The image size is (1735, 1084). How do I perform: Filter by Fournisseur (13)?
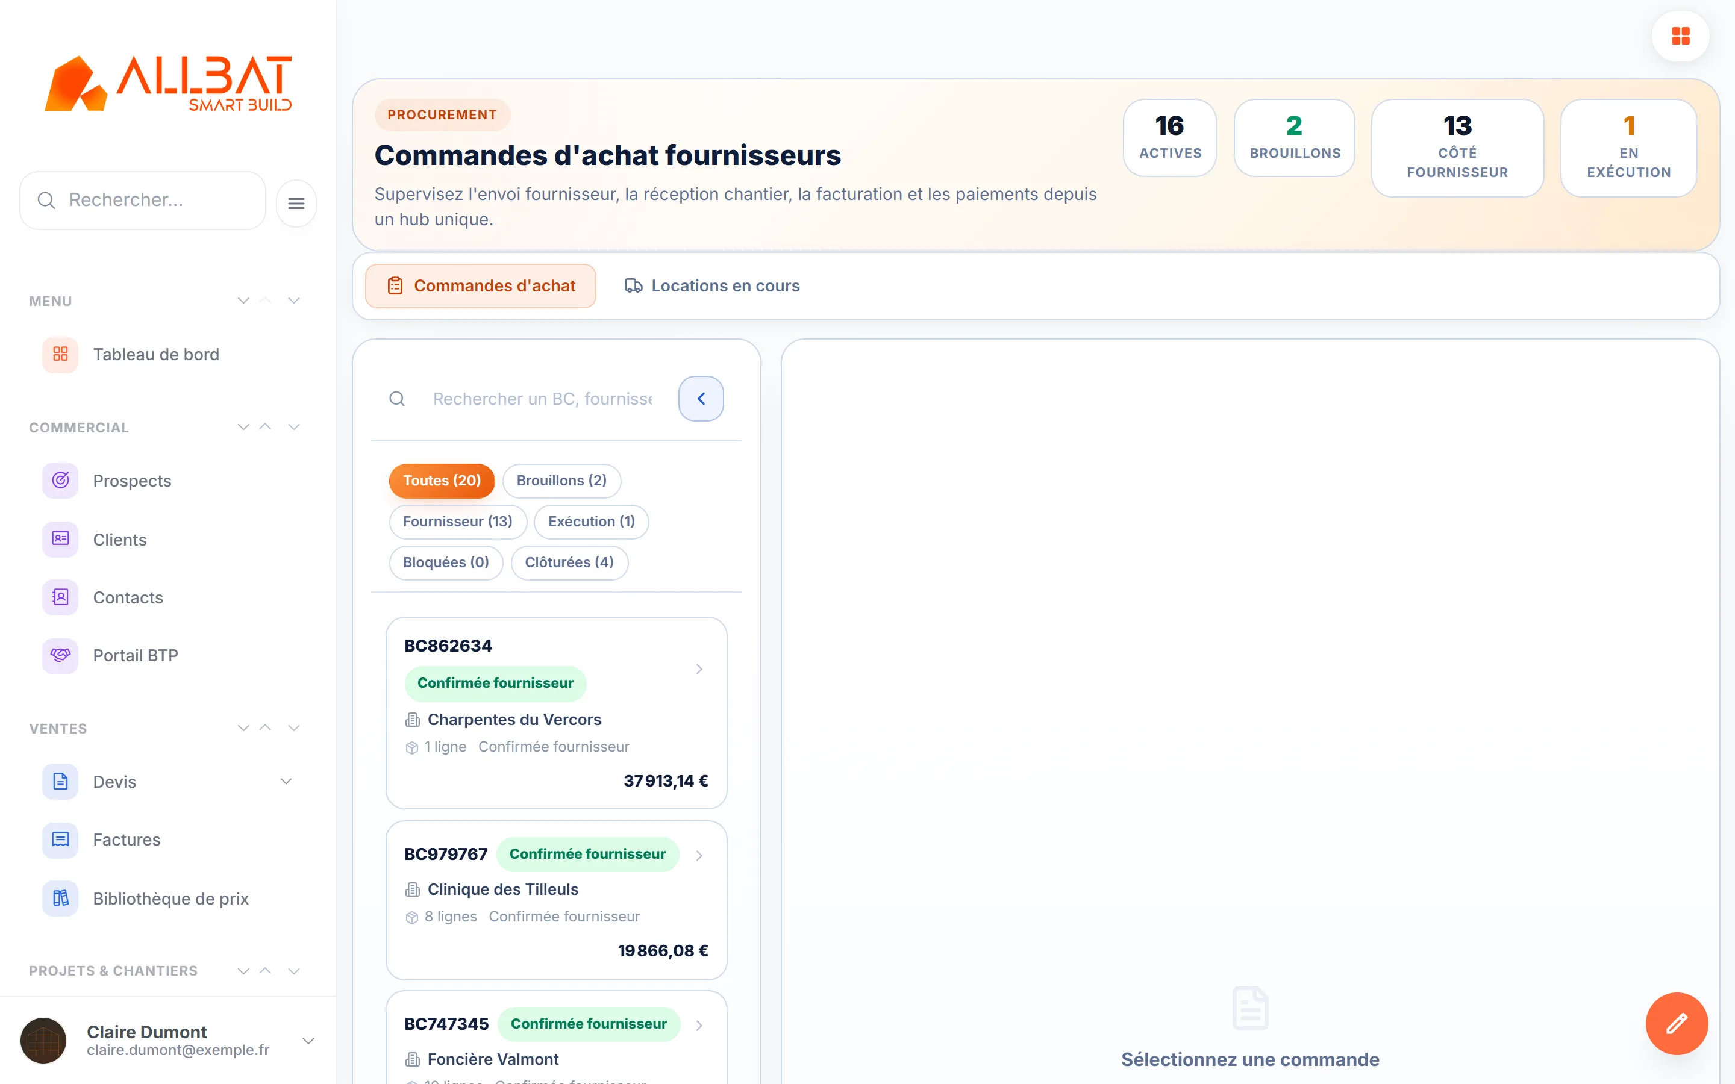pyautogui.click(x=457, y=521)
